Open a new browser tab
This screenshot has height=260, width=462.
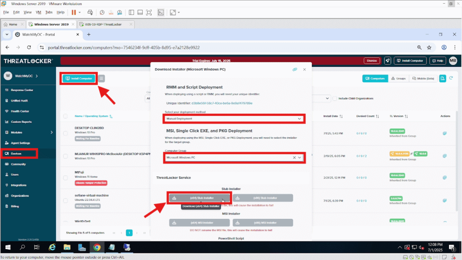[x=89, y=34]
